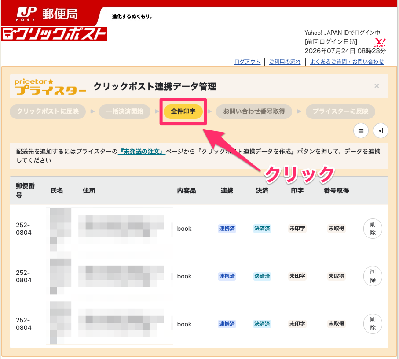Open the 『未発送の注文』 link
Viewport: 399px width, 359px height.
pyautogui.click(x=142, y=152)
